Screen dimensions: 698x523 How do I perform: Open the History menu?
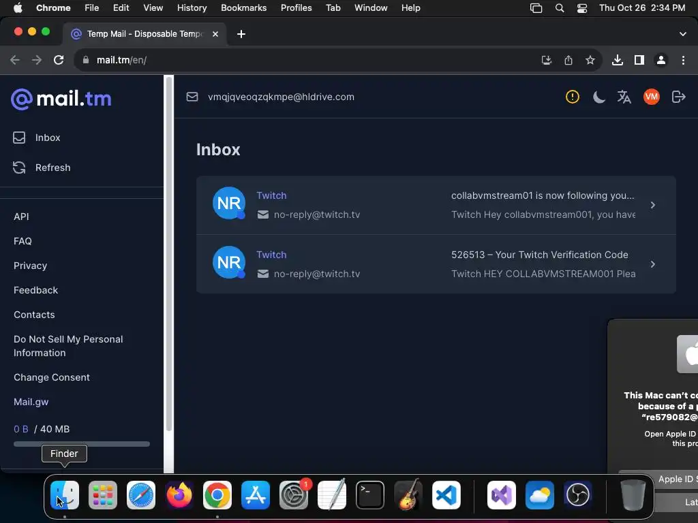click(192, 8)
